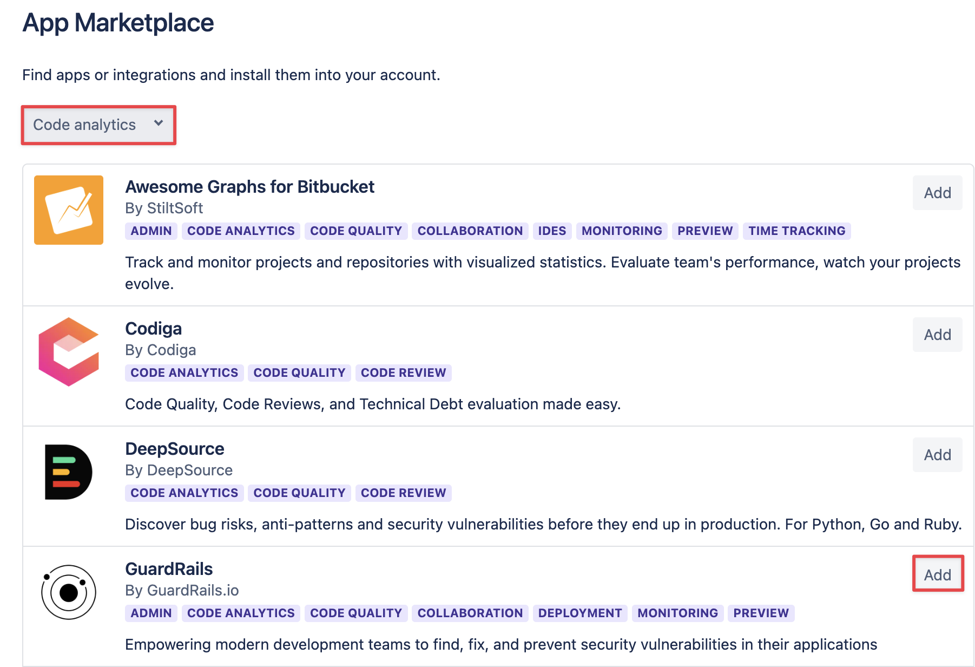Click CODE ANALYTICS tag under GuardRails

[x=241, y=613]
